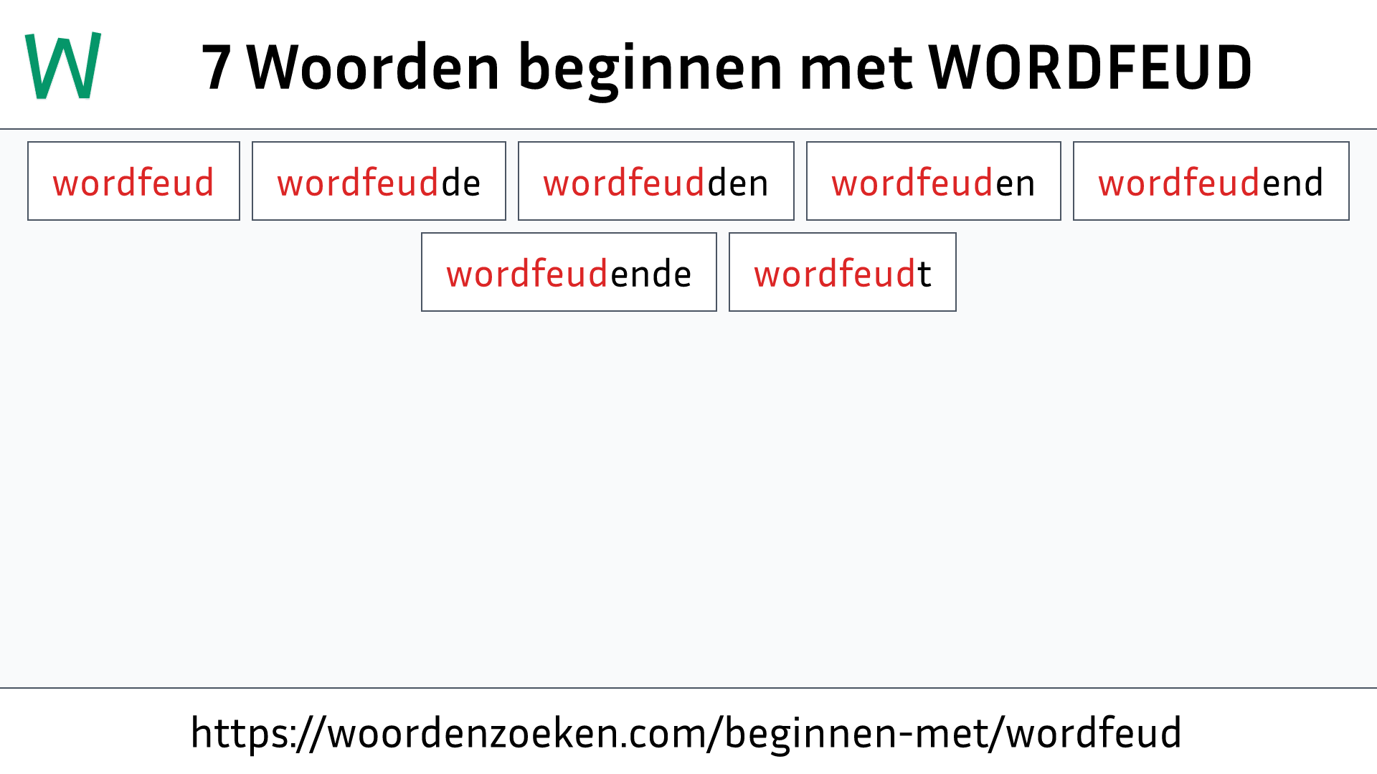The width and height of the screenshot is (1377, 774).
Task: Select the 'wordfeudde' word box
Action: pos(378,181)
